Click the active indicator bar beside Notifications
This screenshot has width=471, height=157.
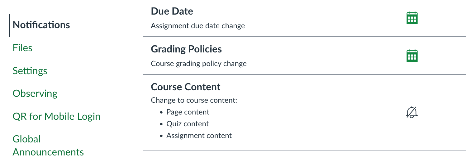pyautogui.click(x=10, y=25)
